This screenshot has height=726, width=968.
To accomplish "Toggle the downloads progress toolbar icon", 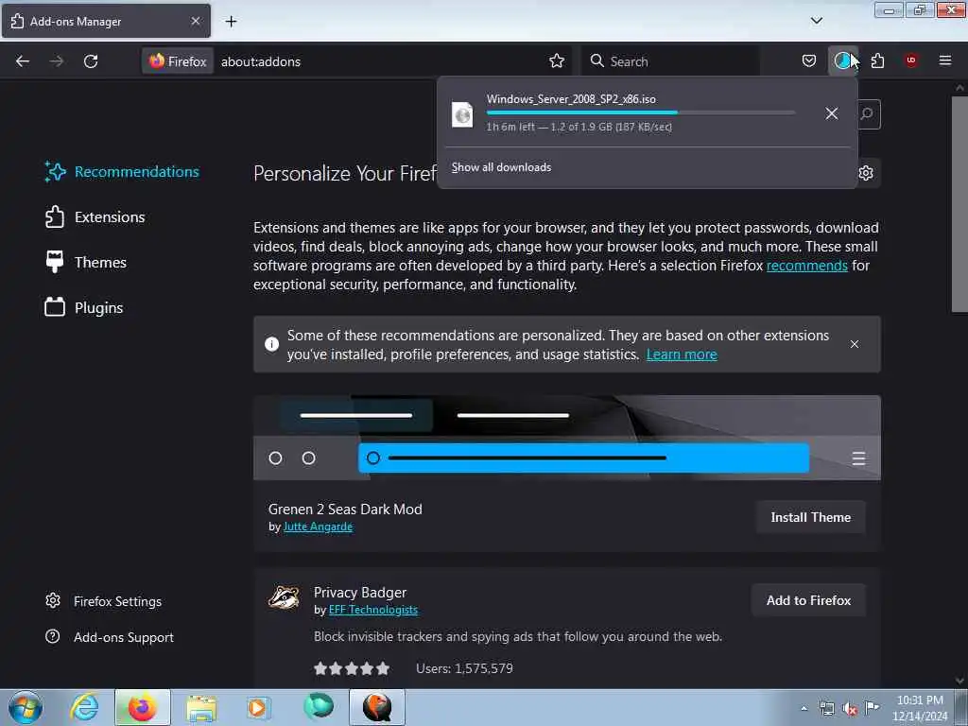I will (842, 60).
